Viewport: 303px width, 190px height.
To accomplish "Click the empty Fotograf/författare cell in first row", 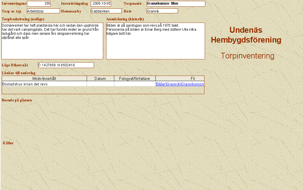I will pos(135,84).
